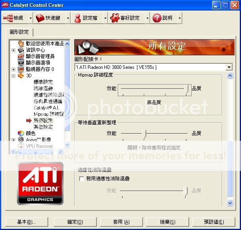Select 所有設定 tree item
The width and height of the screenshot is (241, 230).
43,120
